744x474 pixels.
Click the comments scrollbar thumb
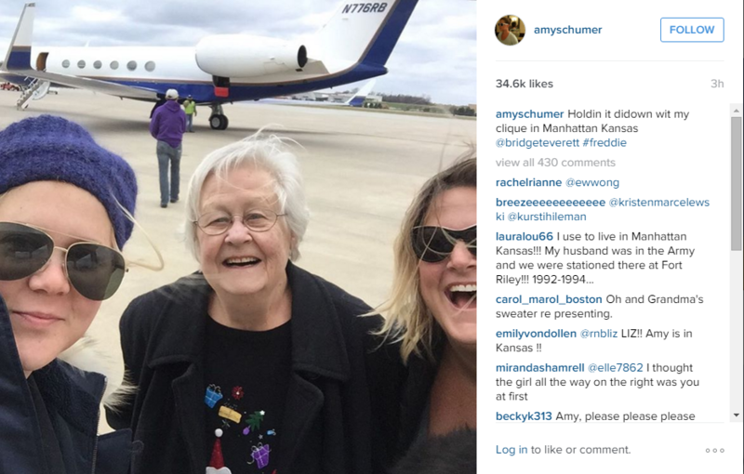point(736,184)
